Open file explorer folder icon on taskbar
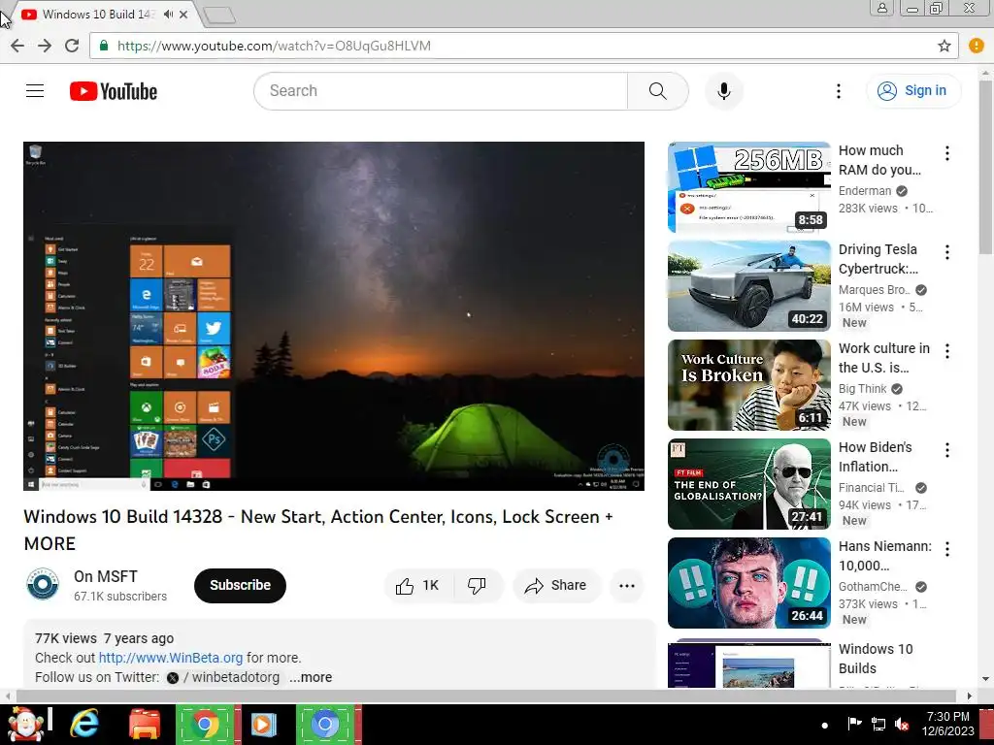 tap(145, 724)
